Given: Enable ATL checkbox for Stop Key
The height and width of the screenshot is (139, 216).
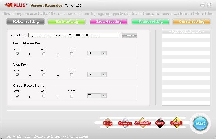Looking at the screenshot, I should point(44,75).
